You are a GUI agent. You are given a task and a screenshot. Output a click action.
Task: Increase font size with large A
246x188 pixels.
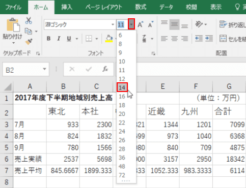click(x=140, y=24)
